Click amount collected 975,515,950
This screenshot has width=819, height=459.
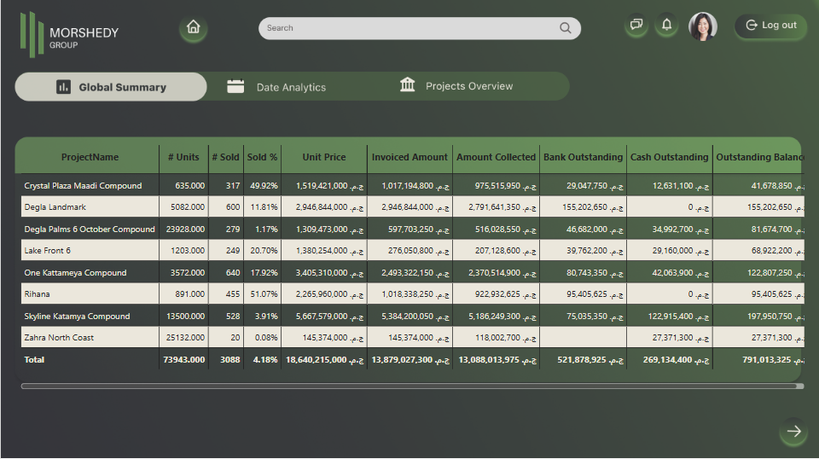pyautogui.click(x=505, y=186)
